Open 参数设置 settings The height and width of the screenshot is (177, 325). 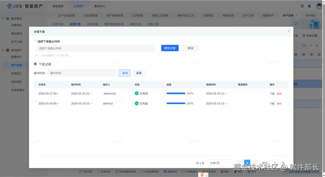tap(310, 36)
